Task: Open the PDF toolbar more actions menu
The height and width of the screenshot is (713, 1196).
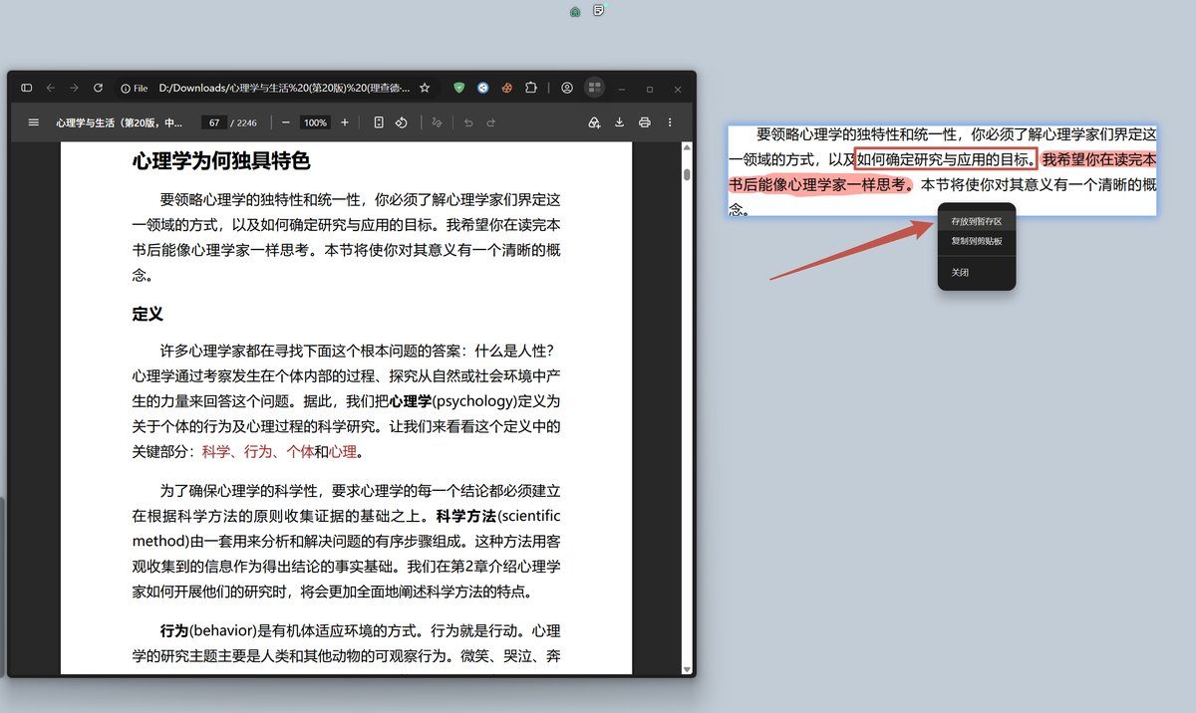Action: coord(670,122)
